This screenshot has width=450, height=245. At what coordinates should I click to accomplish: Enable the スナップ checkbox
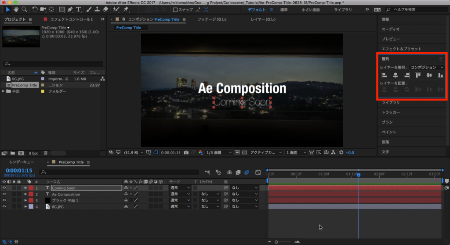tap(175, 9)
